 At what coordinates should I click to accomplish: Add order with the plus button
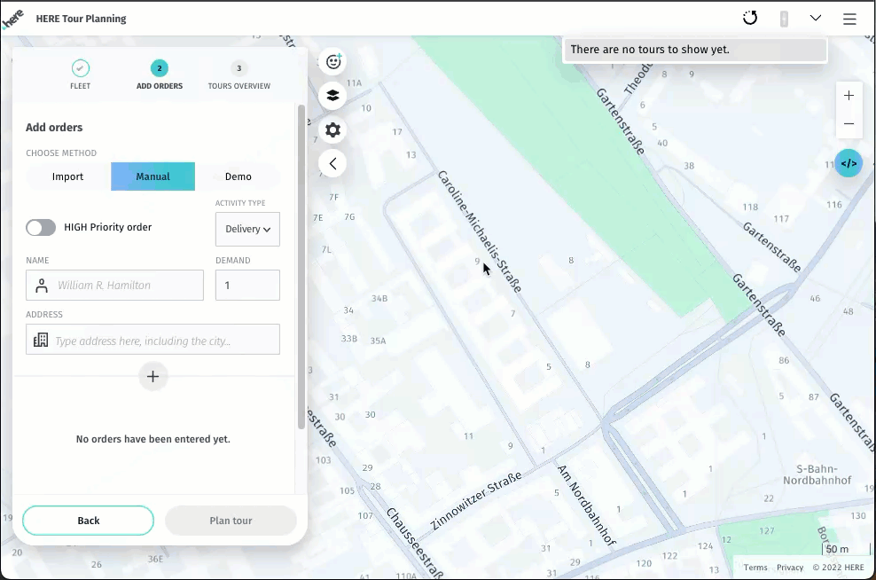tap(153, 377)
